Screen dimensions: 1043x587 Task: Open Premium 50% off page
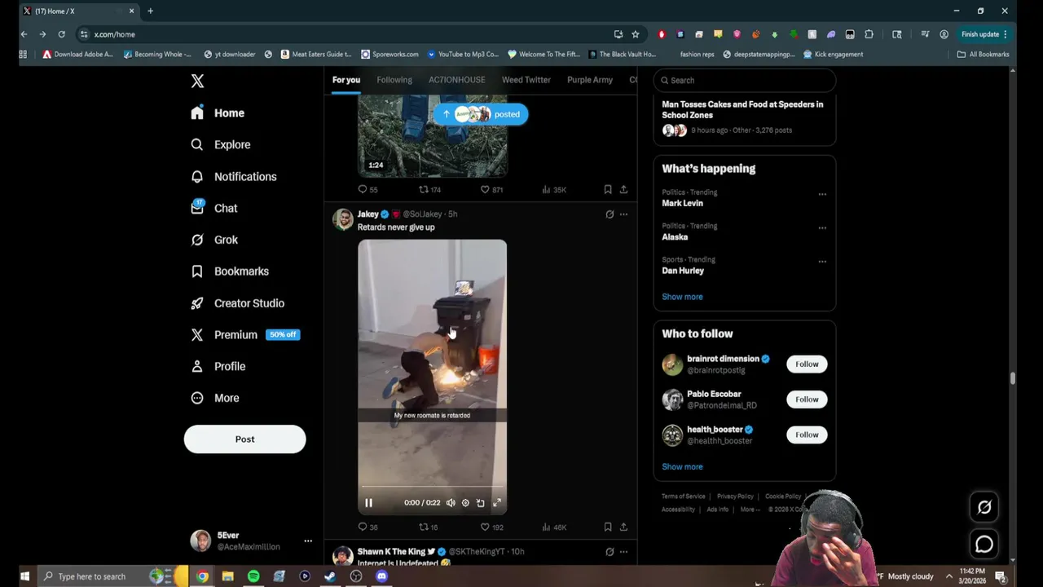pyautogui.click(x=244, y=335)
